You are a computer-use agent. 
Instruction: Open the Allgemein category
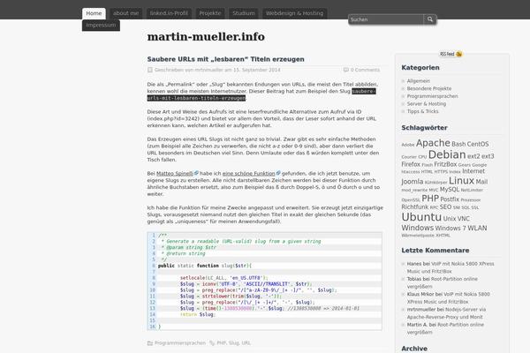point(419,81)
